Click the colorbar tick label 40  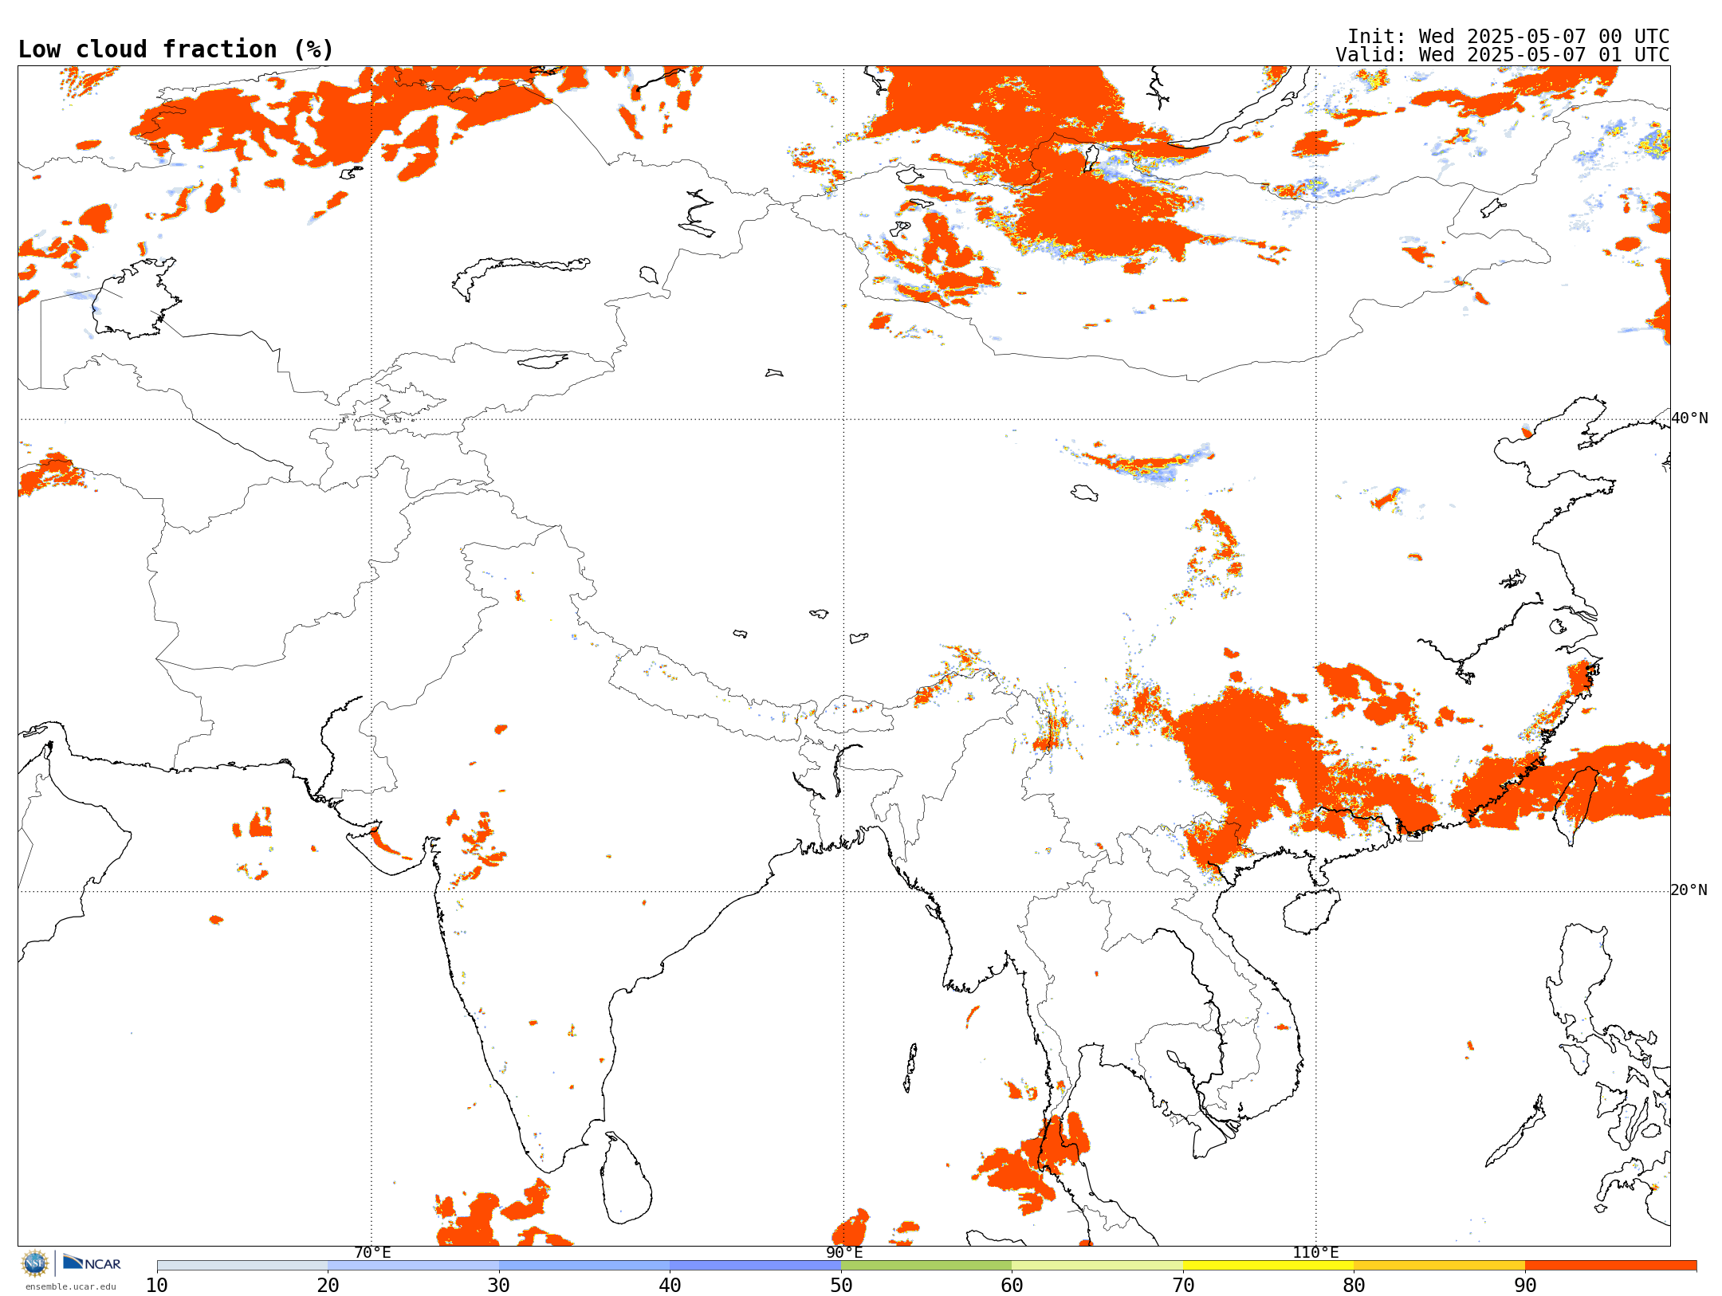point(670,1285)
